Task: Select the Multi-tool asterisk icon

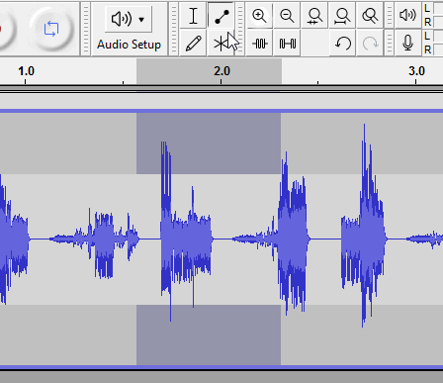Action: (x=221, y=44)
